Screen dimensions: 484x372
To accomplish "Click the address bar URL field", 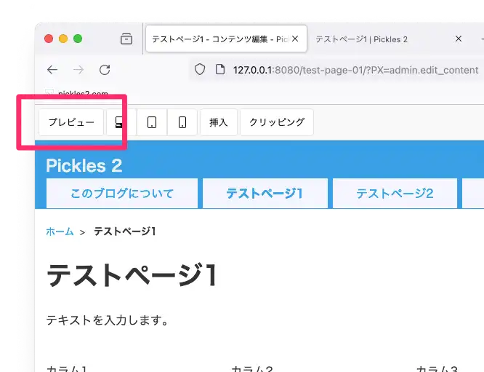I will [349, 70].
